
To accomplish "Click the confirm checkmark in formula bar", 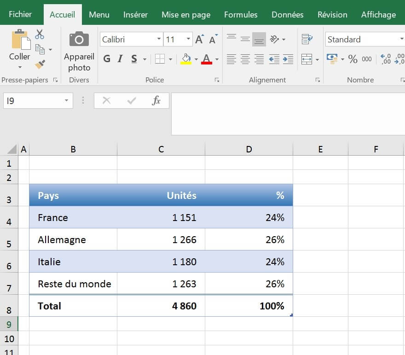I will pyautogui.click(x=132, y=100).
